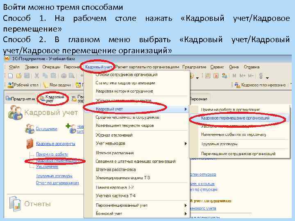Open dropdown arrow beside the tools icon
295x221 pixels.
267,78
